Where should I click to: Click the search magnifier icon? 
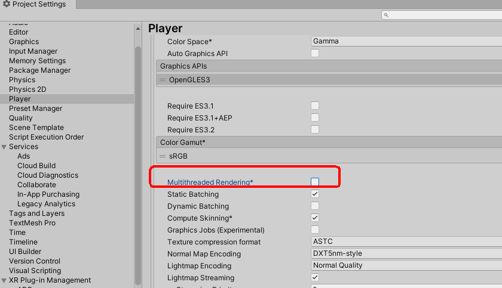pyautogui.click(x=386, y=15)
